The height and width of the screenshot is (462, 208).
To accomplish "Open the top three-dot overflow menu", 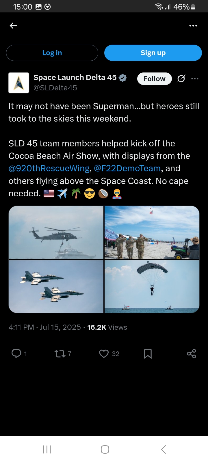I will pyautogui.click(x=193, y=26).
